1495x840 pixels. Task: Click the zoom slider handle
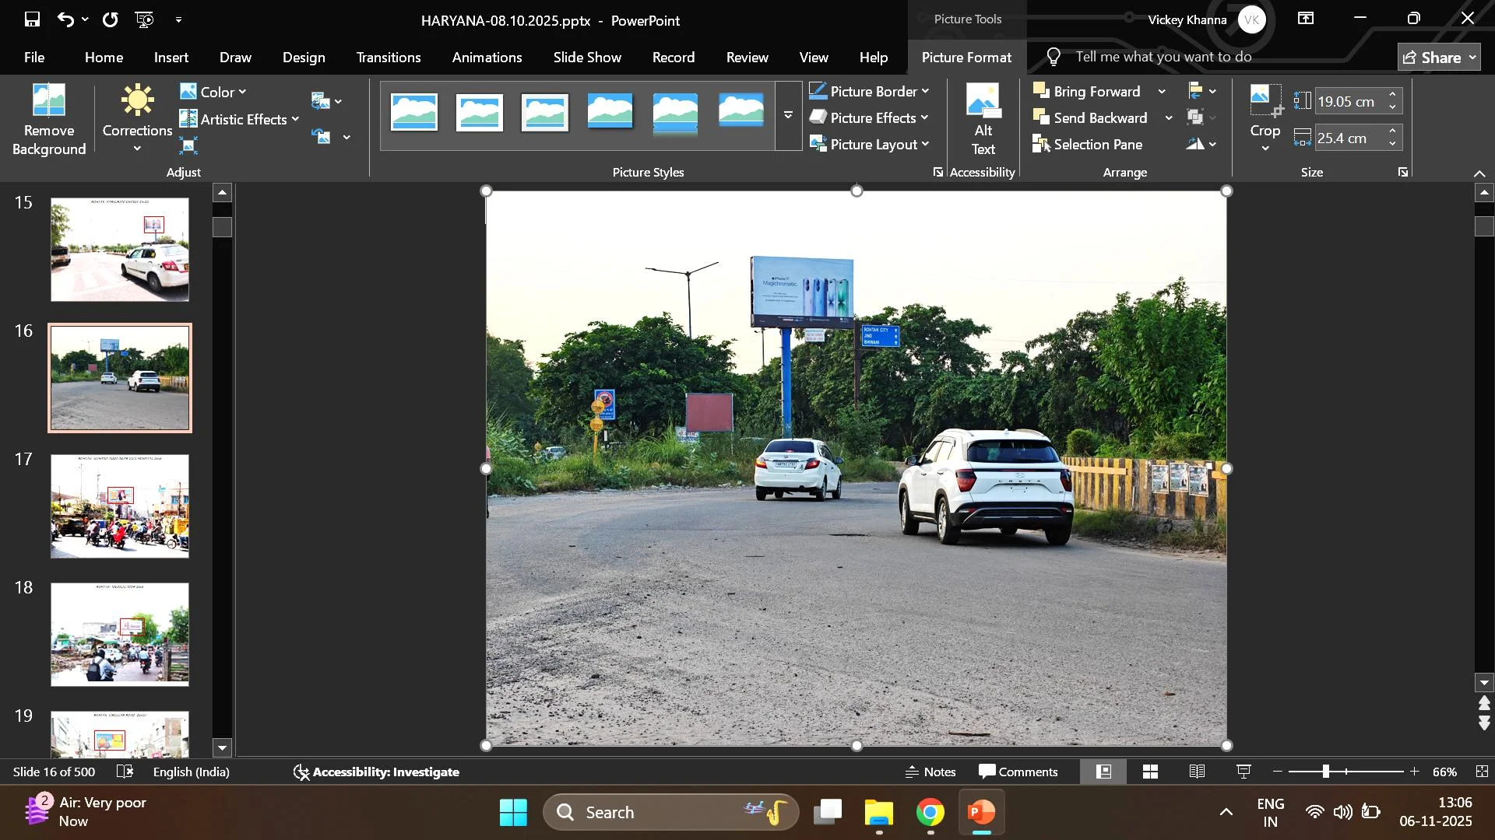point(1325,772)
